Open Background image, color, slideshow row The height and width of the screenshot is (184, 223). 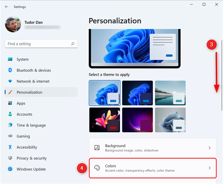point(153,148)
